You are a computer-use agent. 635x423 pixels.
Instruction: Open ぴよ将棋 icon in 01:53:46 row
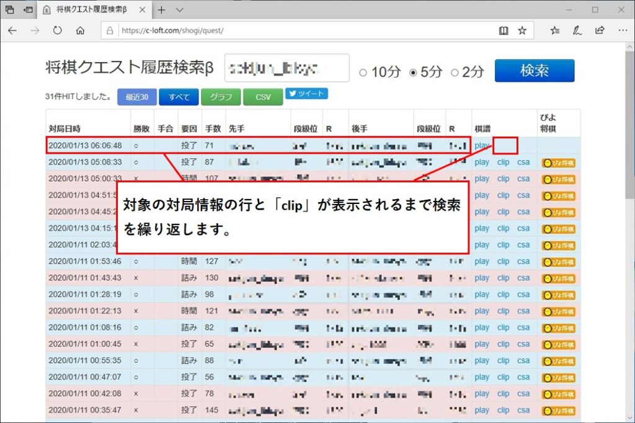(559, 262)
